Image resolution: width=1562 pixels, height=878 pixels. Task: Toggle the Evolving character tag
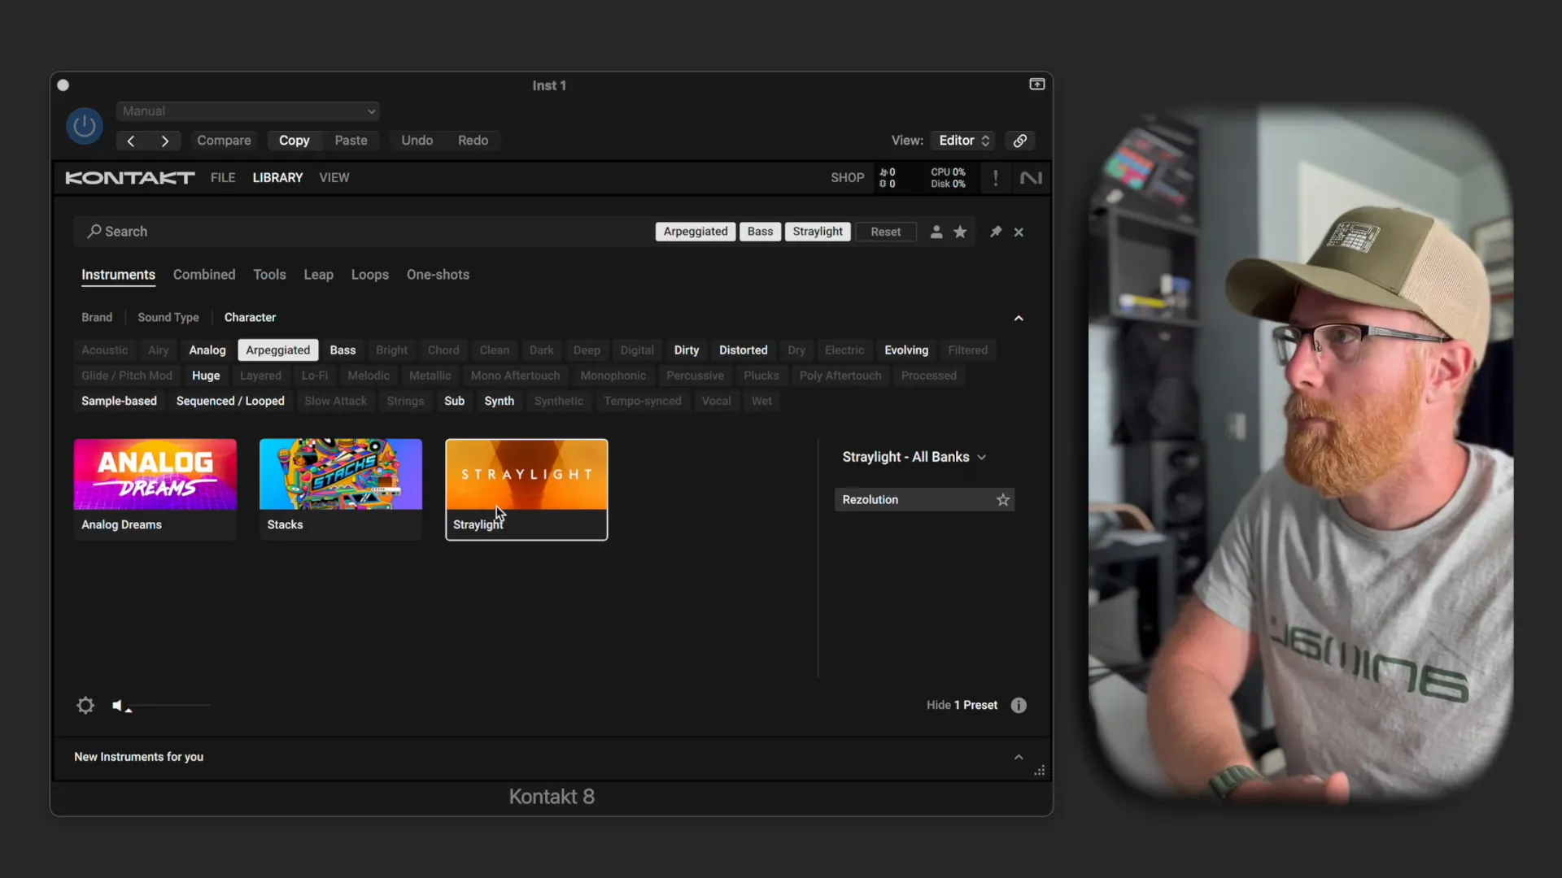[906, 350]
